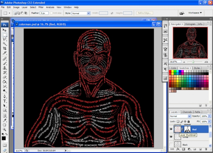The height and width of the screenshot is (153, 213).
Task: Show the Black layer
Action: (x=171, y=144)
